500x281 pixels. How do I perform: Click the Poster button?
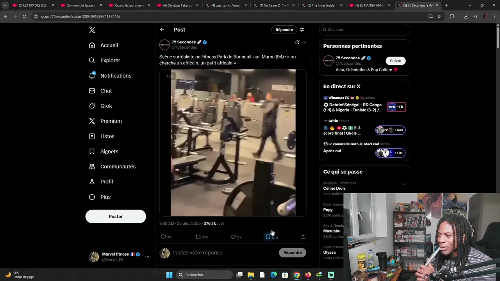pos(116,217)
